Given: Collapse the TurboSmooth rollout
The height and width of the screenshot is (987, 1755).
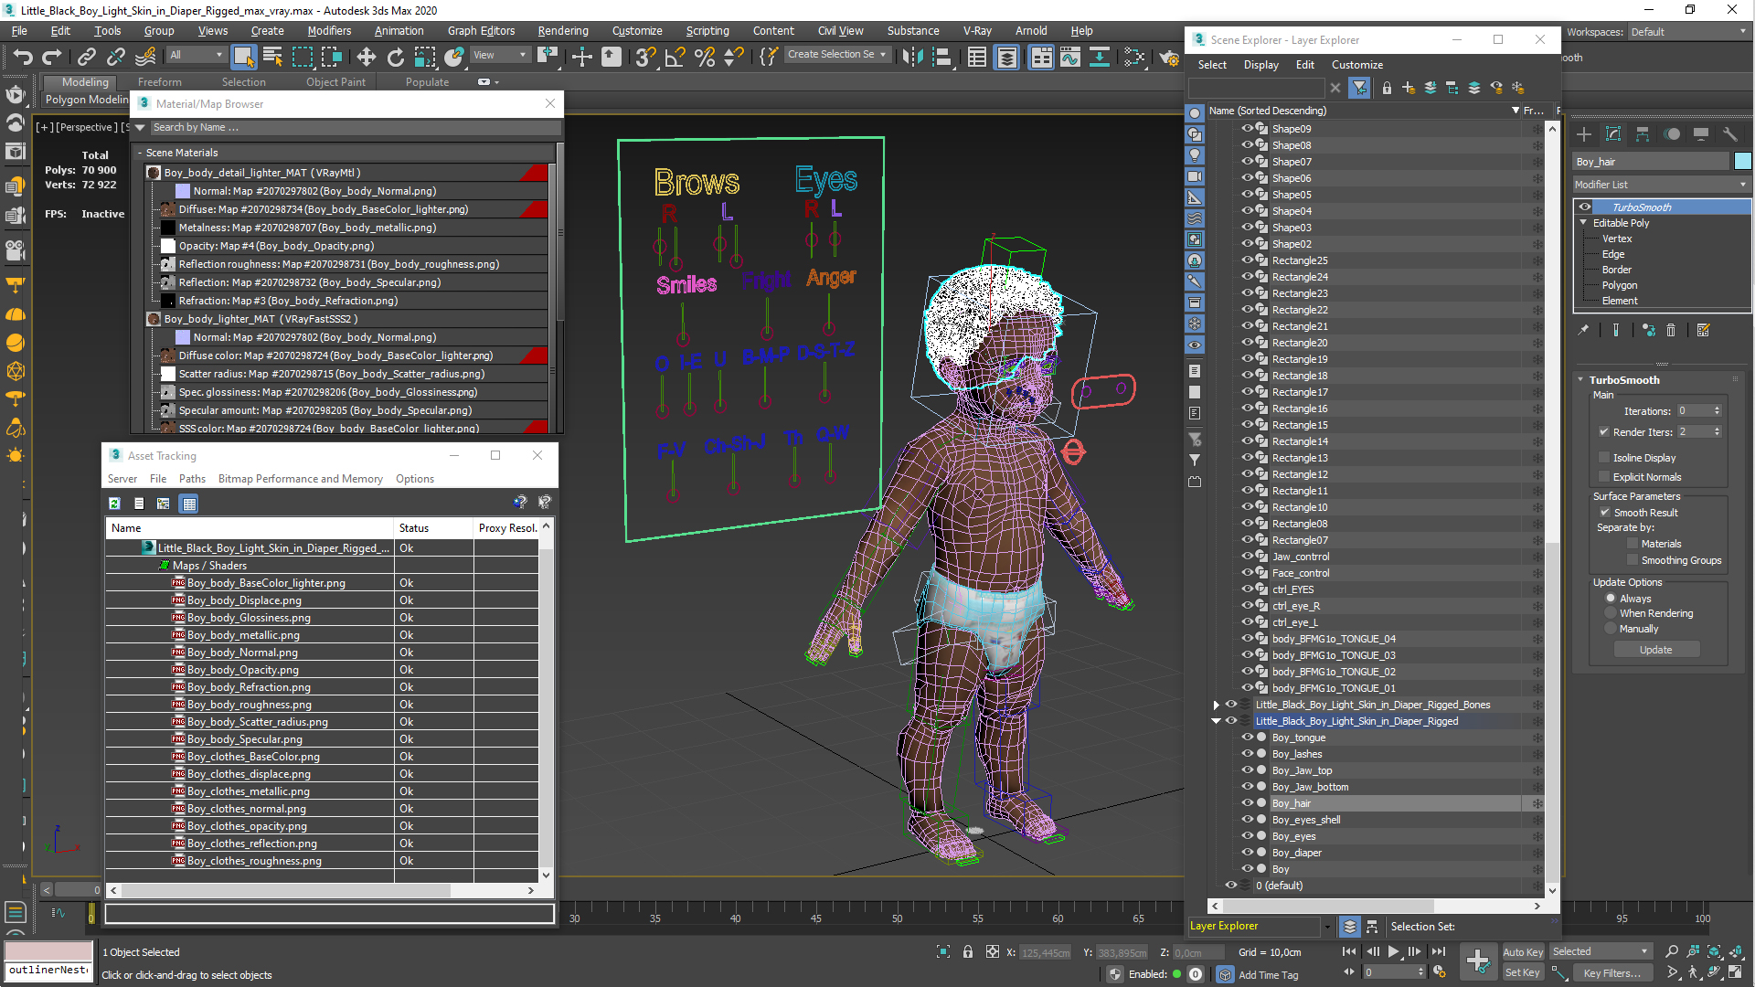Looking at the screenshot, I should pyautogui.click(x=1581, y=380).
